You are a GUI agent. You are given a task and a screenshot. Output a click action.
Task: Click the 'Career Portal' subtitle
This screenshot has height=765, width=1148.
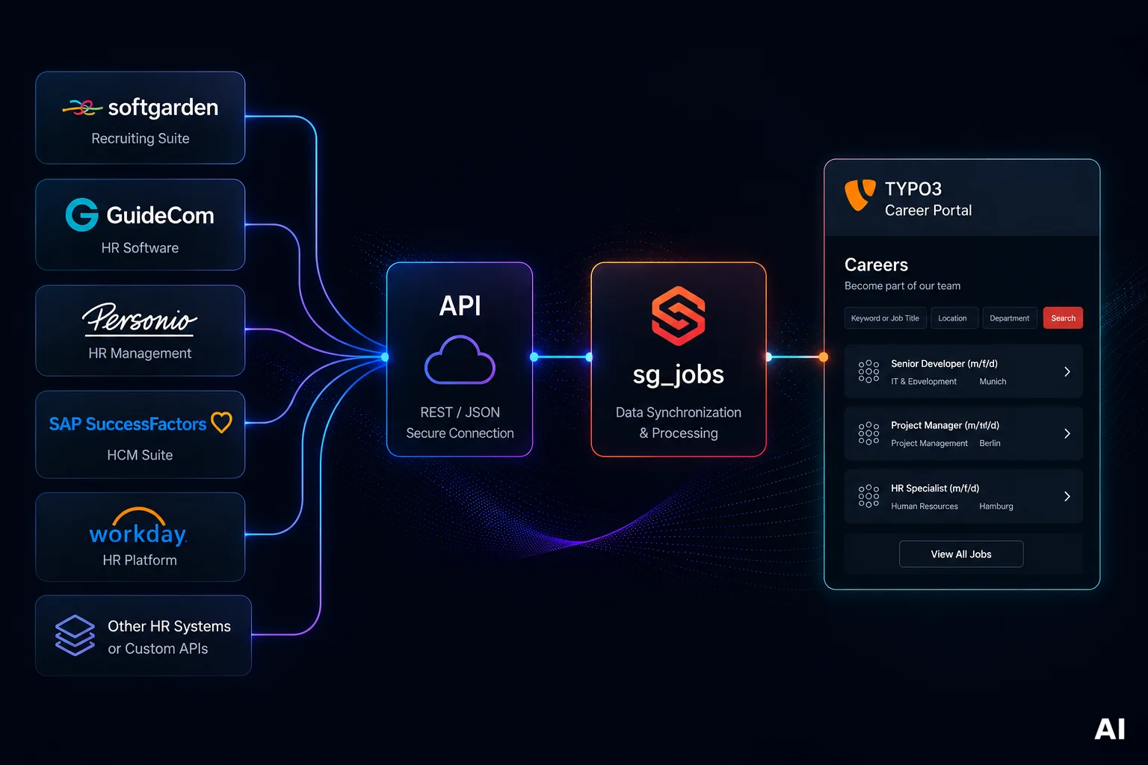tap(928, 211)
